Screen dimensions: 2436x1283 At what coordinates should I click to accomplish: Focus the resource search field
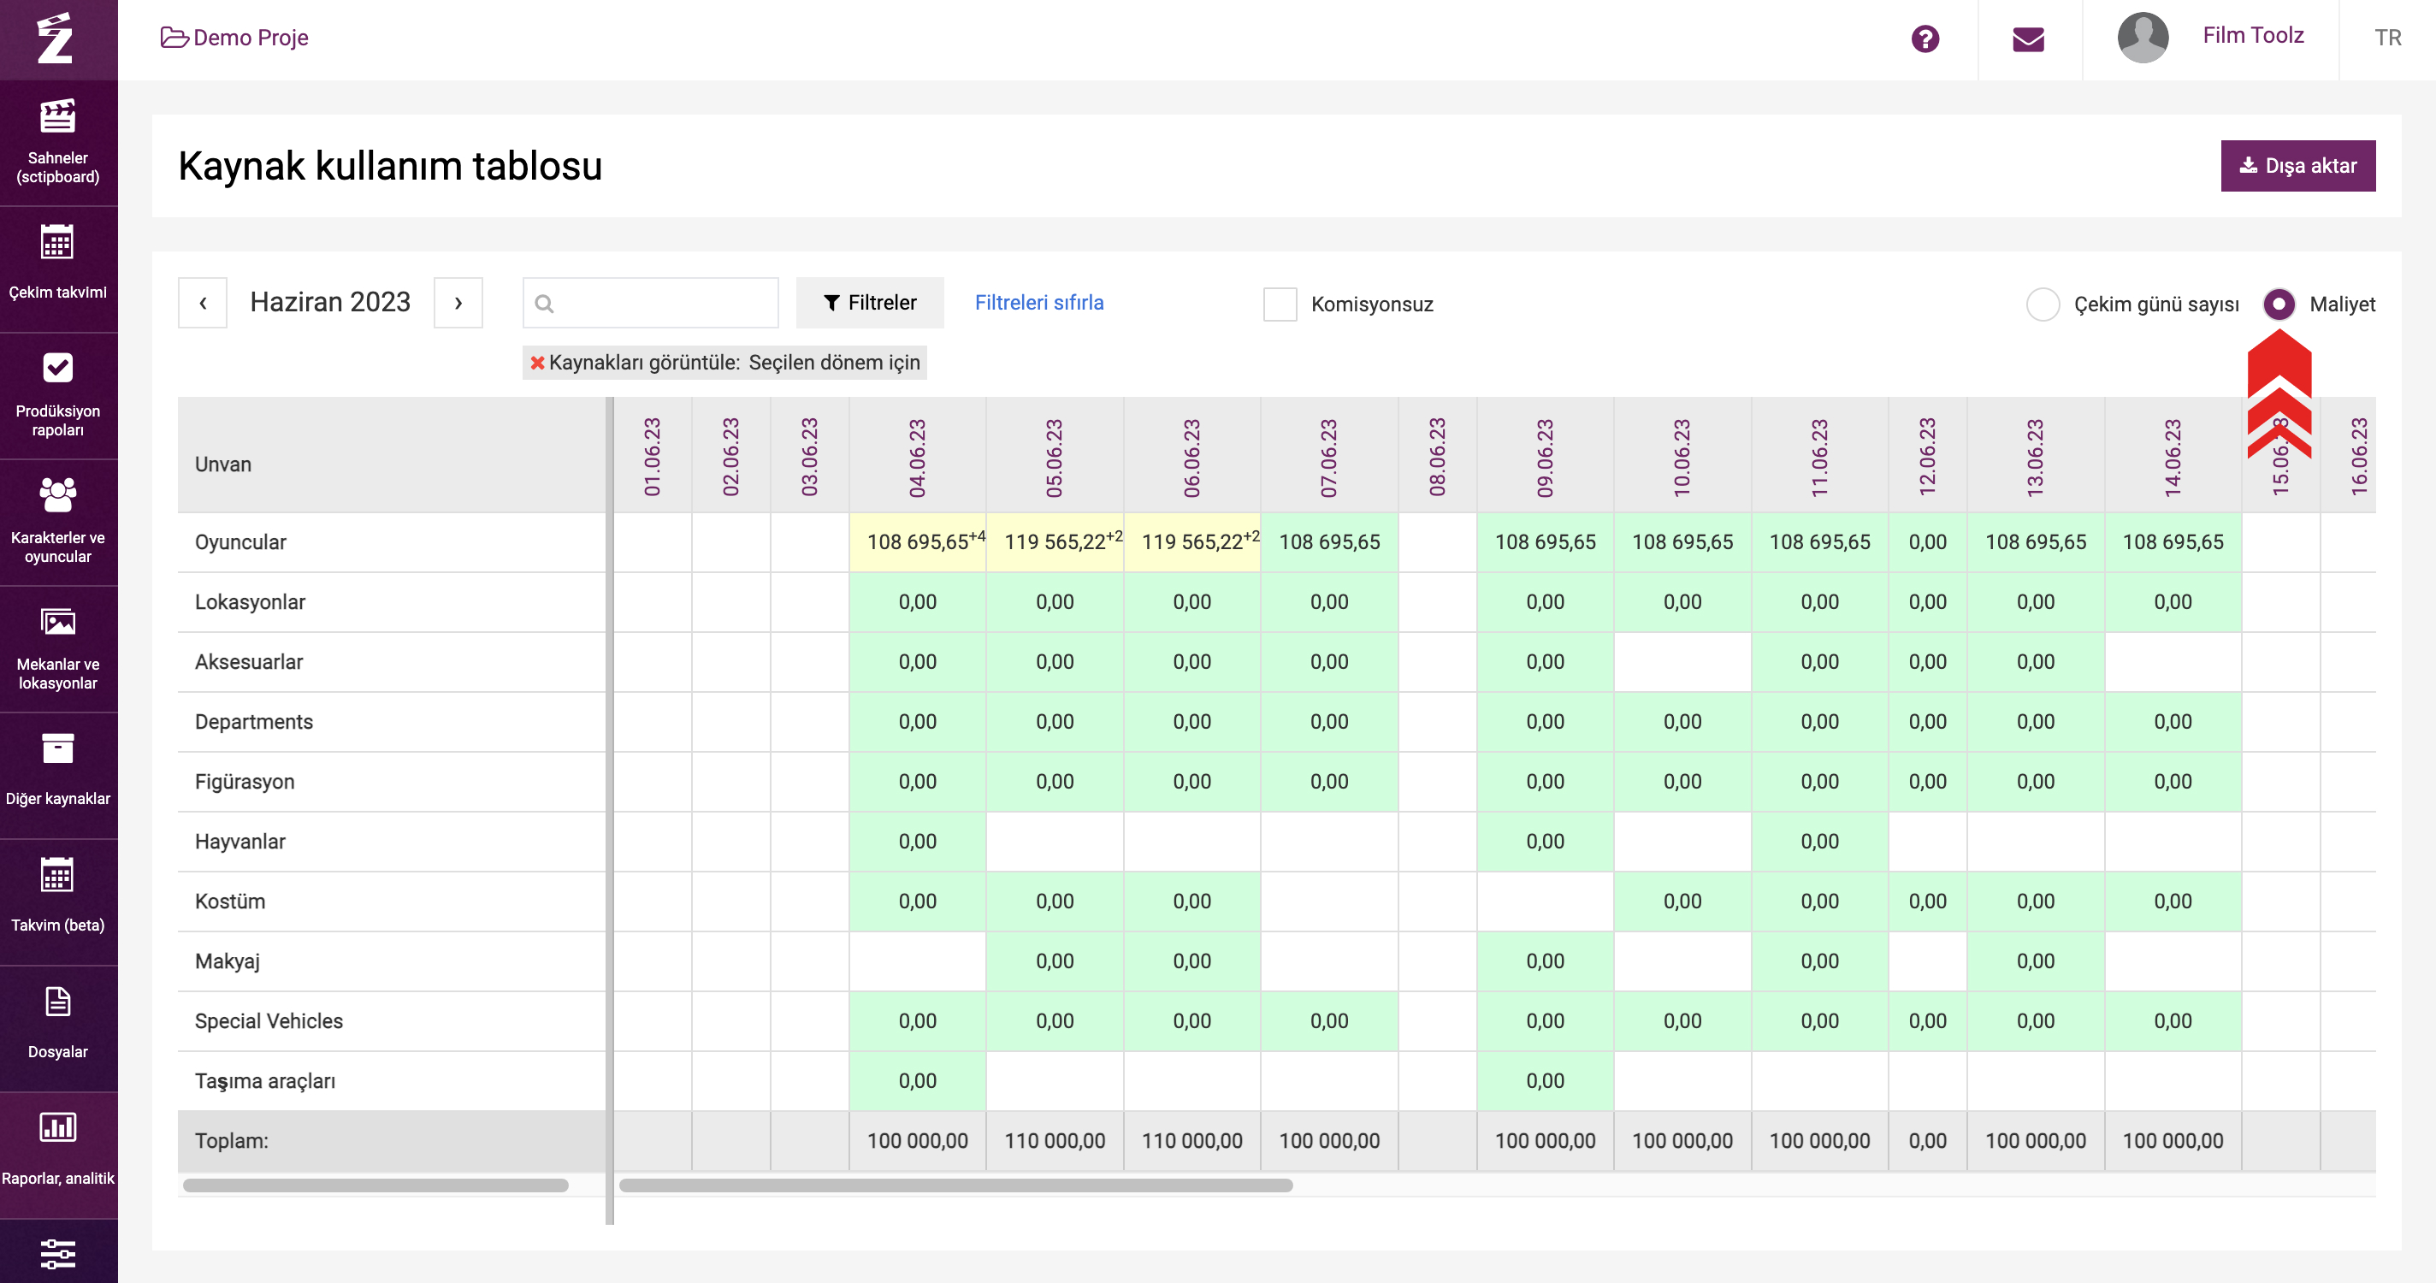(x=651, y=303)
